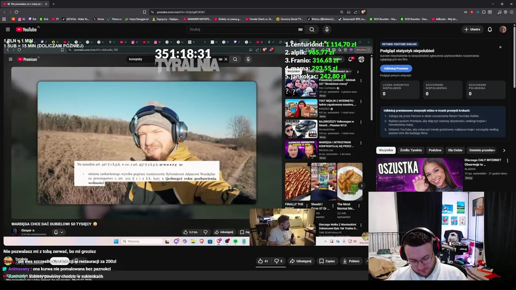
Task: Open options for "NAJDROŻSZY Volkswagen" video
Action: click(x=361, y=122)
